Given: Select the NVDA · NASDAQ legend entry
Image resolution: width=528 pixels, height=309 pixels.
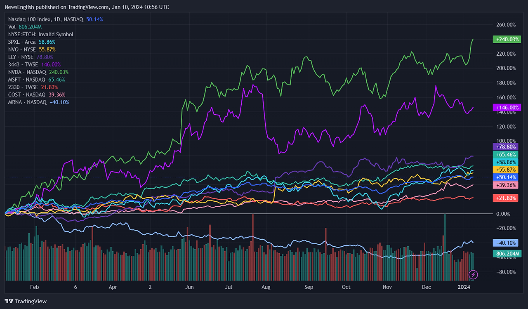Looking at the screenshot, I should tap(27, 72).
